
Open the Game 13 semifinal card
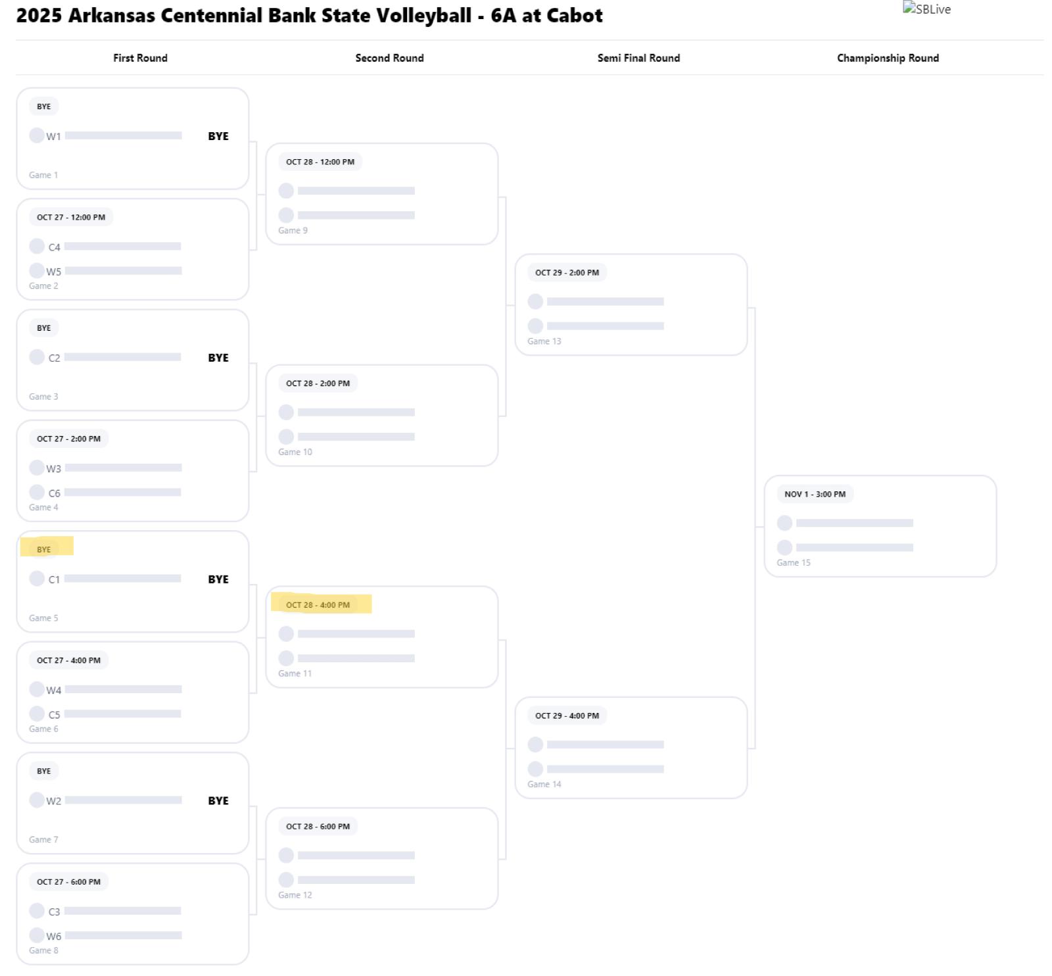(x=631, y=305)
